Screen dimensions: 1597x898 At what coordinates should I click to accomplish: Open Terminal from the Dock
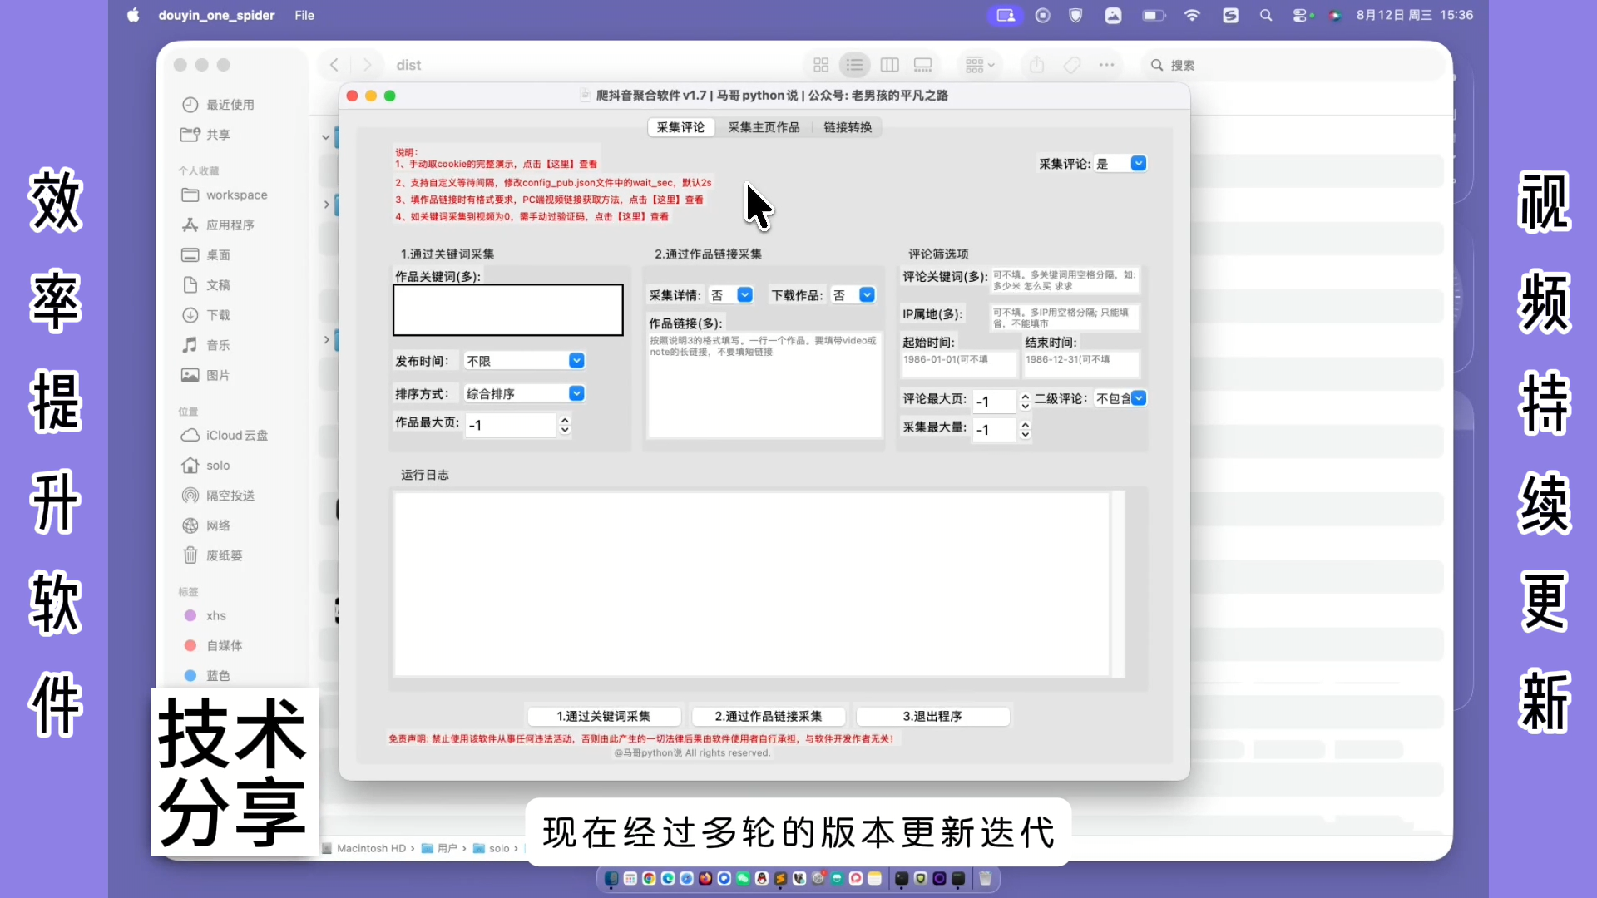(x=902, y=879)
